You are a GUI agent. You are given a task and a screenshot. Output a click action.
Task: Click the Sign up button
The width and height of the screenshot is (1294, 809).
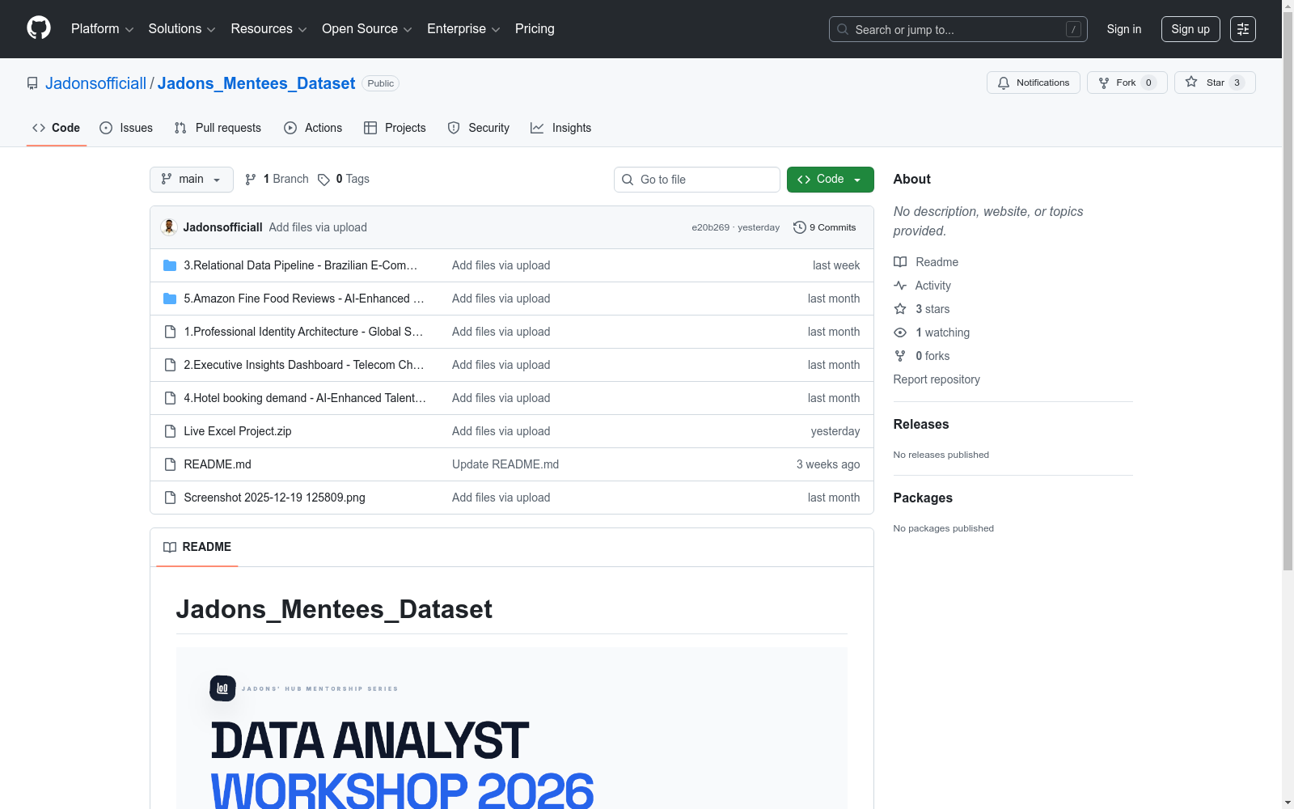click(x=1190, y=29)
